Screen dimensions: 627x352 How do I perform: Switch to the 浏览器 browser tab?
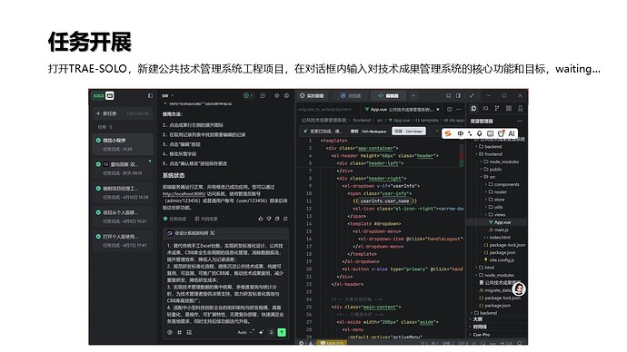tap(351, 96)
